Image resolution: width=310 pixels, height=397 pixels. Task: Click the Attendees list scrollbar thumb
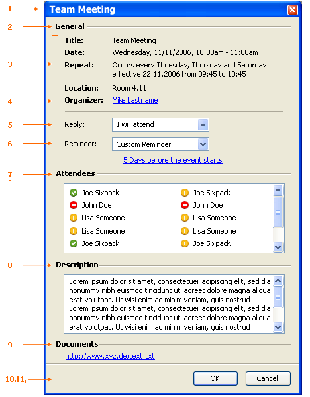click(278, 212)
